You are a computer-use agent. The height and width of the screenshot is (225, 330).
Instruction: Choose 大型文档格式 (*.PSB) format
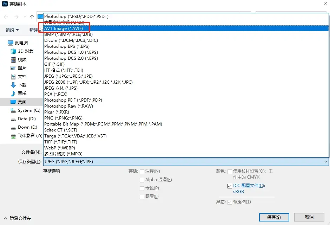[x=186, y=22]
